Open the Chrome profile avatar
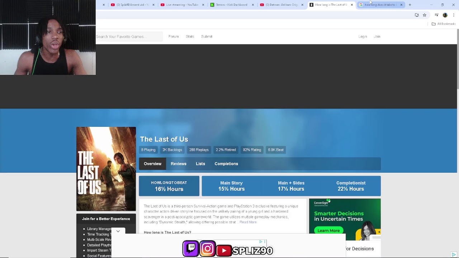 pos(445,15)
